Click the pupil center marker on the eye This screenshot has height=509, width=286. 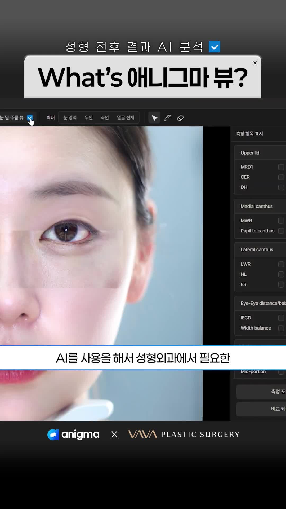[66, 230]
